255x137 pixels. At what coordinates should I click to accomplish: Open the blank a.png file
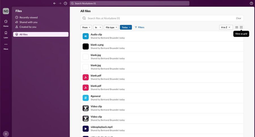162,46
